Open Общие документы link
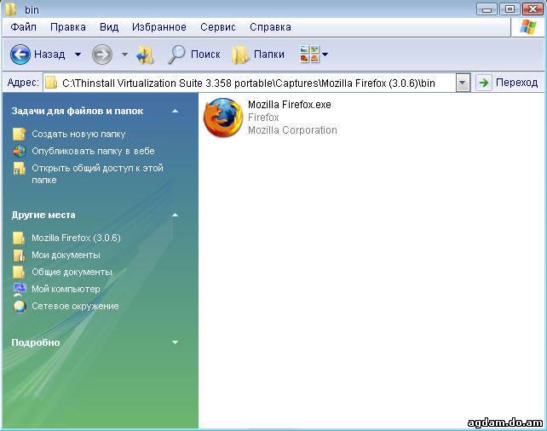This screenshot has height=431, width=547. (72, 272)
